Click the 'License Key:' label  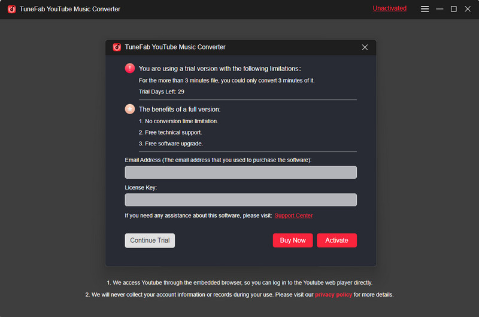[x=141, y=188]
